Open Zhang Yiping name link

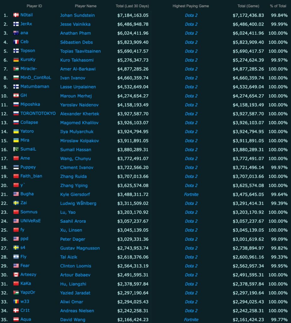74,185
